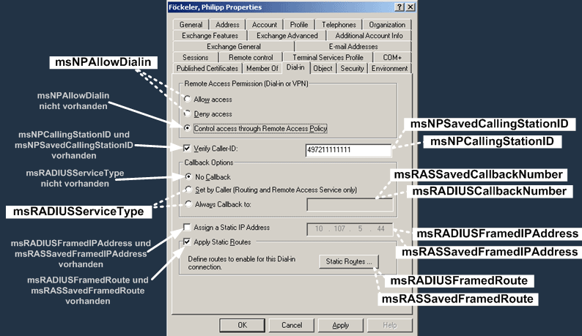Select Set by Caller callback option
582x336 pixels.
point(188,190)
